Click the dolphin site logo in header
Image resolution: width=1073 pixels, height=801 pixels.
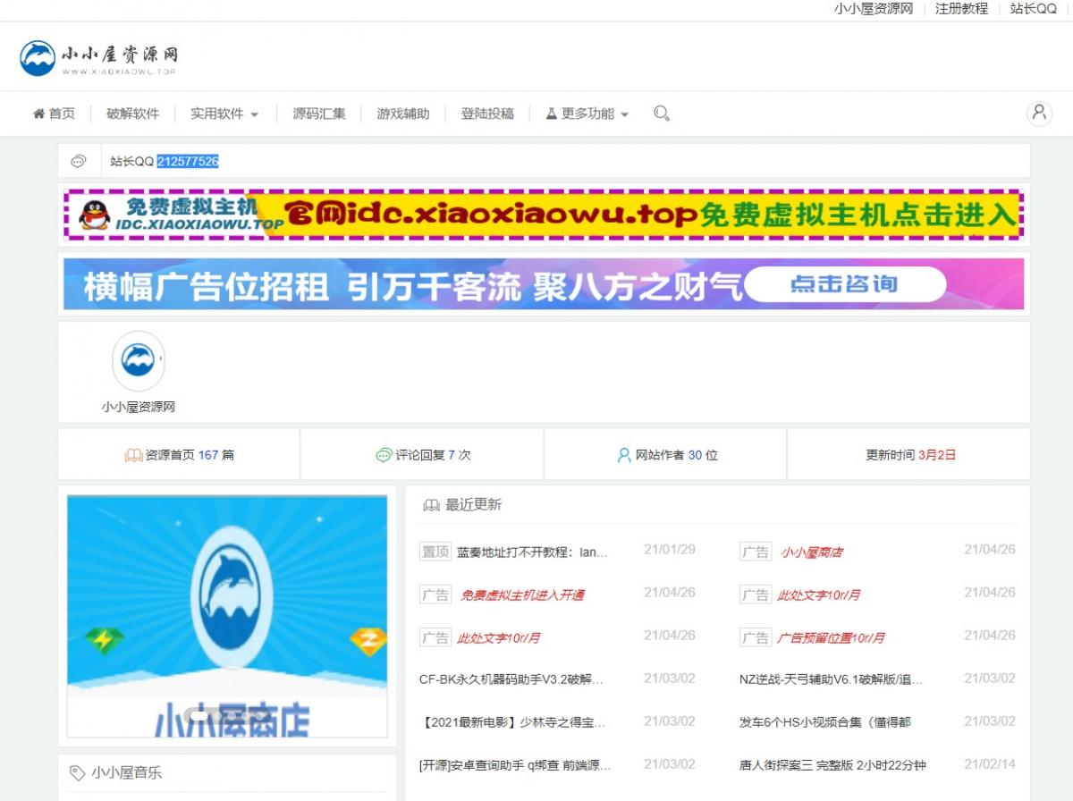tap(38, 57)
